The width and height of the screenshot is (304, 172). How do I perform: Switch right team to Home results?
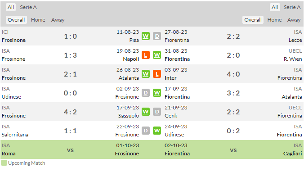[274, 20]
